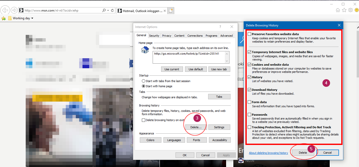Uncheck Cookies and website data
359x167 pixels.
click(250, 65)
